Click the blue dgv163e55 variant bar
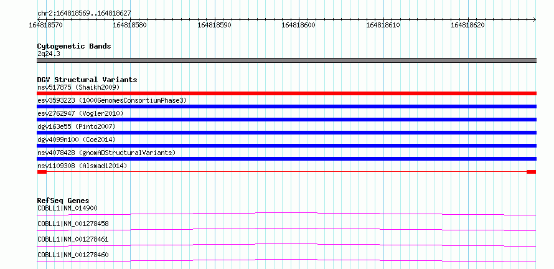The image size is (554, 269). (x=286, y=133)
